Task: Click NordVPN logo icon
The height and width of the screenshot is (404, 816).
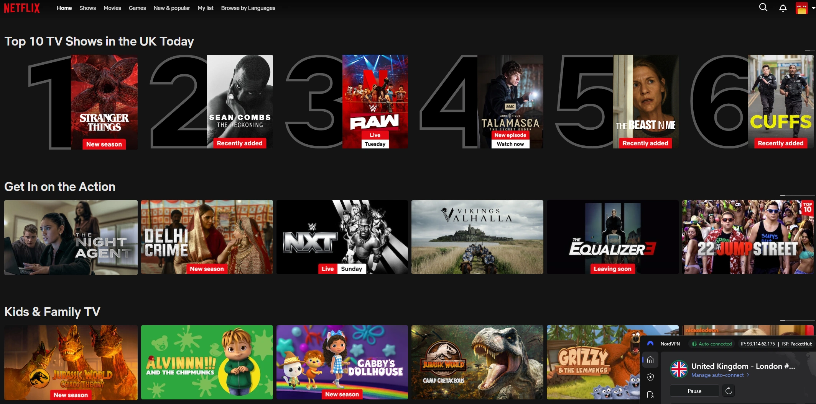Action: click(x=650, y=344)
